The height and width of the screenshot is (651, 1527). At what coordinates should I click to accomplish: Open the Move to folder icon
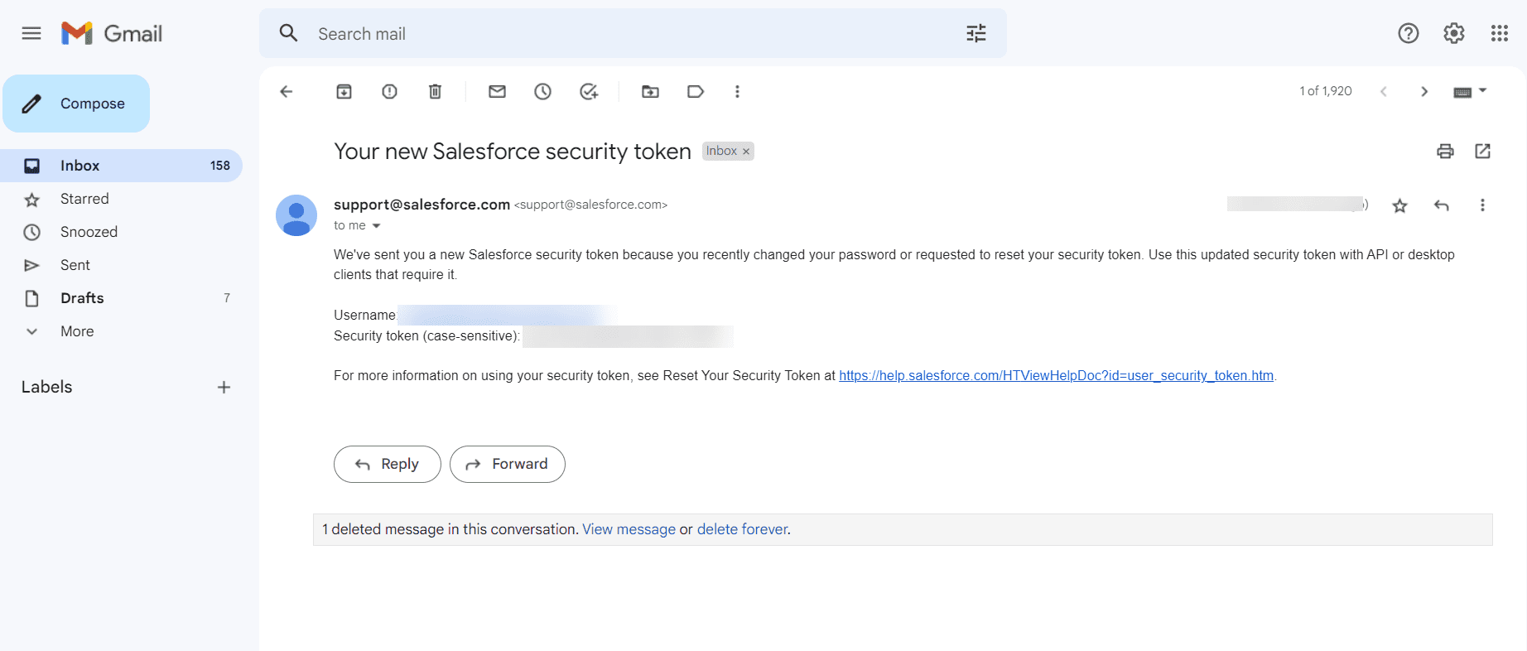point(650,92)
